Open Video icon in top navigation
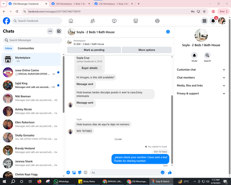The width and height of the screenshot is (231, 185). pos(114,21)
